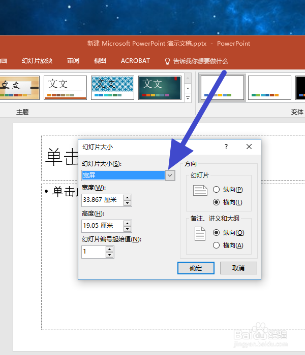Click the notes portrait page icon
Viewport: 305px width, 355px height.
point(200,234)
